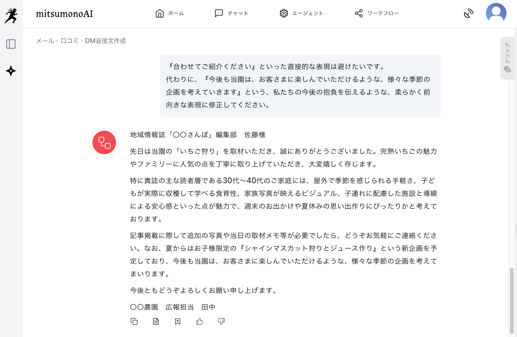The width and height of the screenshot is (517, 337).
Task: Toggle the thumbs down dislike button
Action: (x=221, y=321)
